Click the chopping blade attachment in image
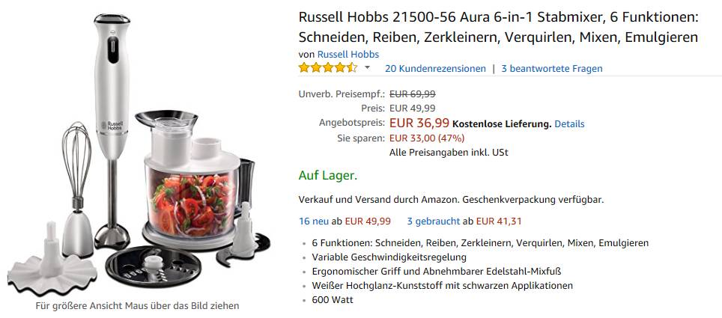The width and height of the screenshot is (722, 318). [x=243, y=237]
